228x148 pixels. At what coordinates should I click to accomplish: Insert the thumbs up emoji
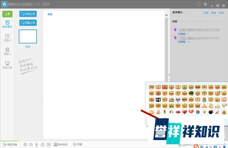click(x=217, y=106)
